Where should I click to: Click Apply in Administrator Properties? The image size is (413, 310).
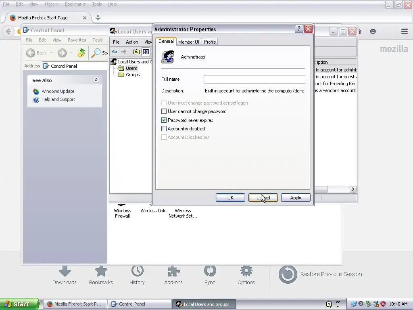tap(296, 198)
